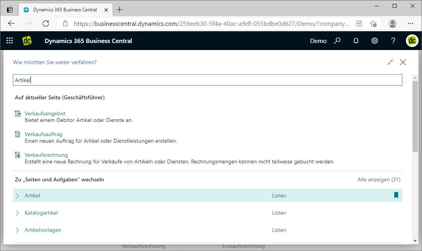Screen dimensions: 422x251
Task: Expand the Artikelvorlagen row chevron
Action: [x=18, y=230]
